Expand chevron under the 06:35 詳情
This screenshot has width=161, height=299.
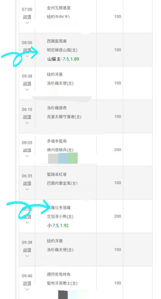click(x=27, y=189)
